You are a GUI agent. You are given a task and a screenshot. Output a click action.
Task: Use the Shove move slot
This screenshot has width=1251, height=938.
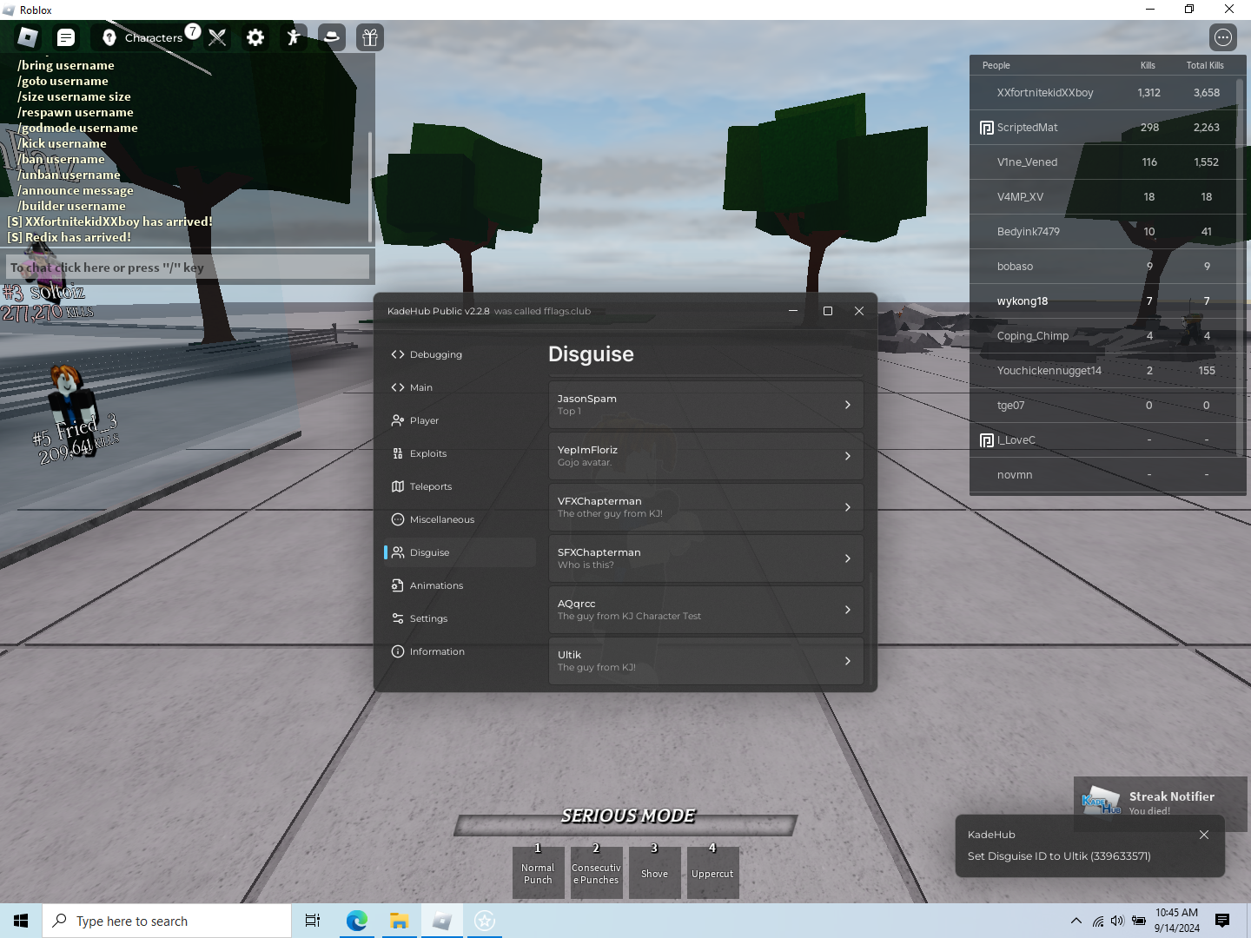click(654, 873)
